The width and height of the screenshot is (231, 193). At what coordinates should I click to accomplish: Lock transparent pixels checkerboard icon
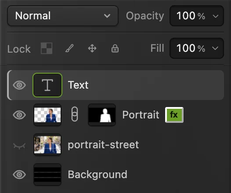tap(47, 48)
